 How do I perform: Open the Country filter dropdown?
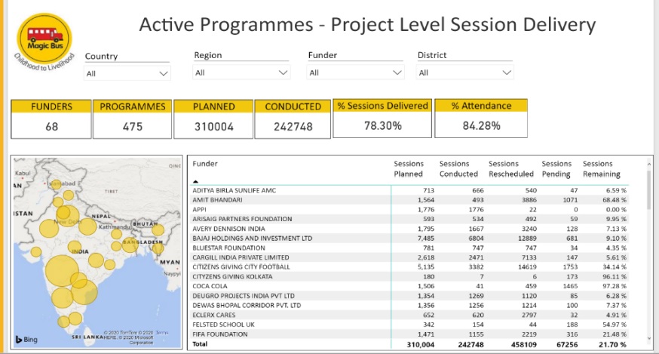127,73
